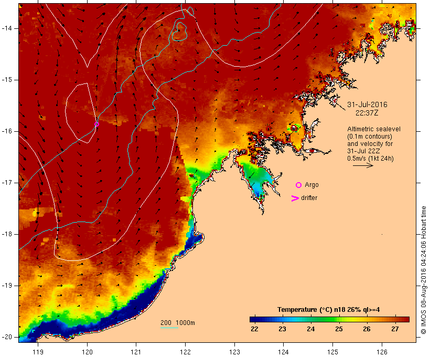Click the longitude axis label '123'
This screenshot has width=430, height=357.
pyautogui.click(x=234, y=352)
